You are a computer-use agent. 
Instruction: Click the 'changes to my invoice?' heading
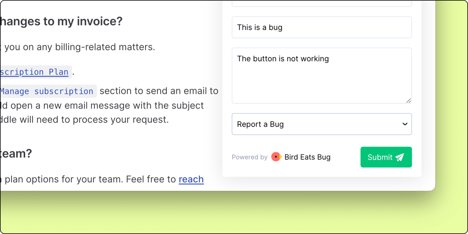tap(61, 21)
